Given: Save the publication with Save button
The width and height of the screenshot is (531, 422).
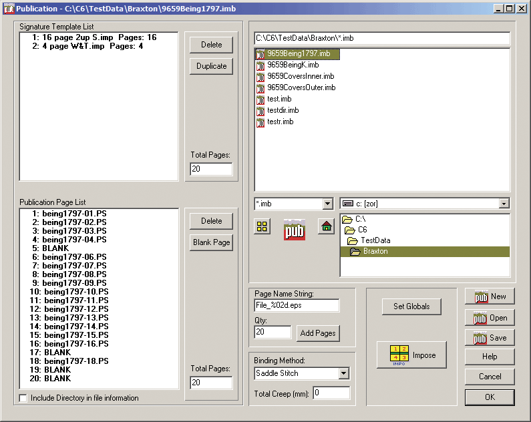Looking at the screenshot, I should point(490,338).
